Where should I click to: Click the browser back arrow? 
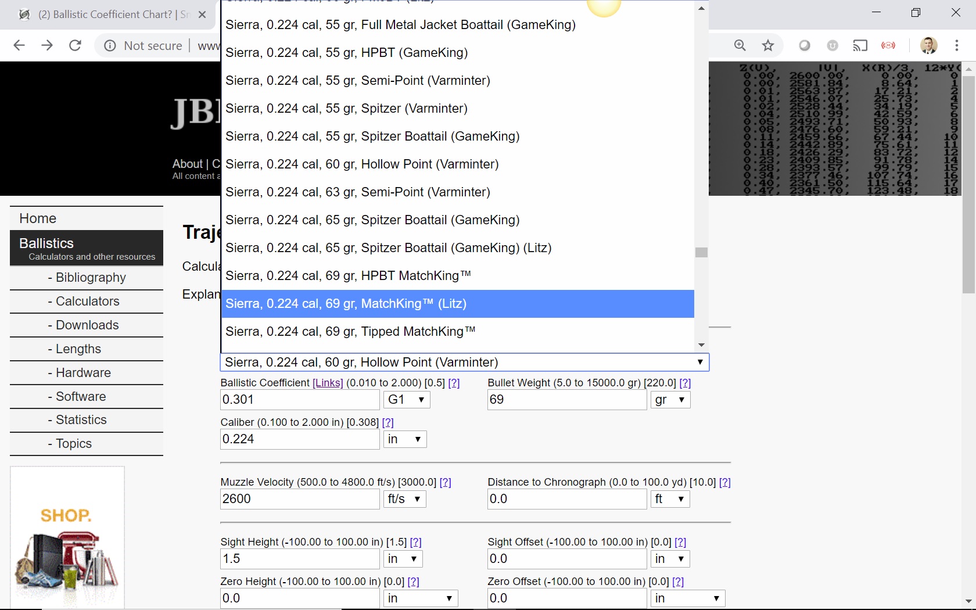[19, 45]
